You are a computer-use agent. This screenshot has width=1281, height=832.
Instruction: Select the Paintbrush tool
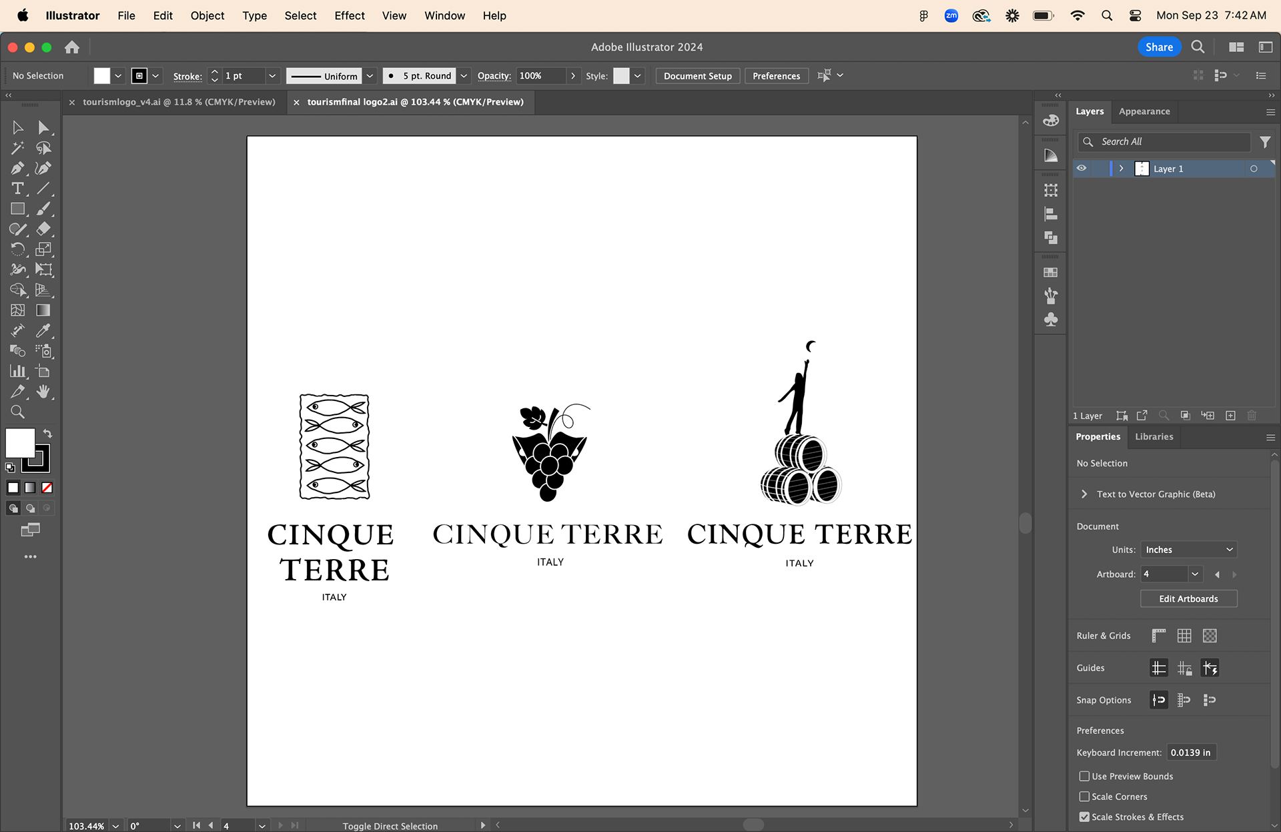click(x=43, y=209)
